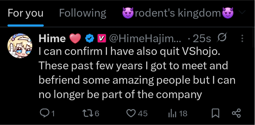255x125 pixels.
Task: Click the Hime display name
Action: click(52, 38)
